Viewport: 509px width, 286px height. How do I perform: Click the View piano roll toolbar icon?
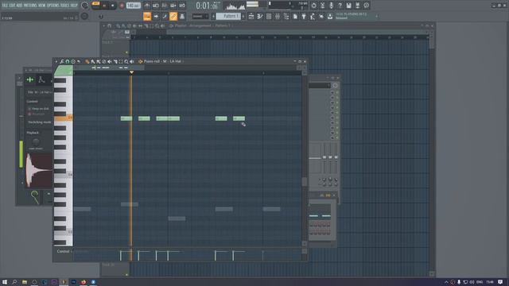(x=260, y=16)
